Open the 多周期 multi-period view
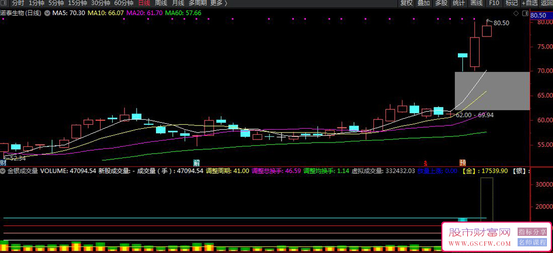The image size is (553, 253). (198, 3)
